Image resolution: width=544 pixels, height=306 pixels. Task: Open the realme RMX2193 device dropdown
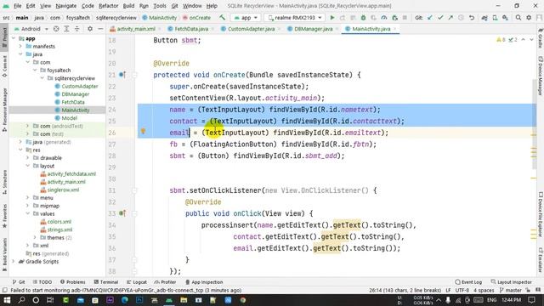[x=295, y=17]
